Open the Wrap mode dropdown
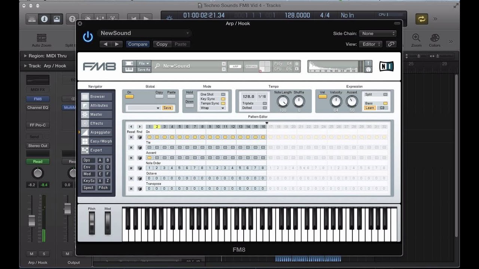 point(212,108)
